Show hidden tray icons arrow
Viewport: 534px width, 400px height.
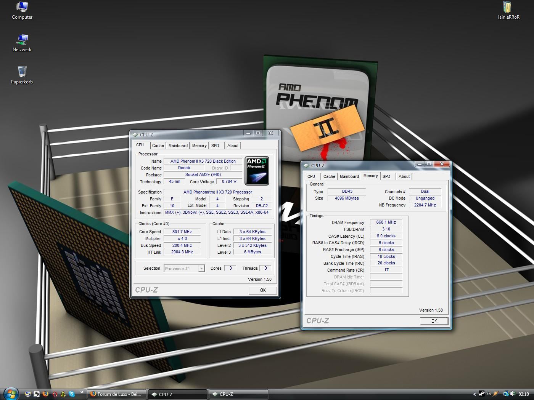click(x=474, y=394)
